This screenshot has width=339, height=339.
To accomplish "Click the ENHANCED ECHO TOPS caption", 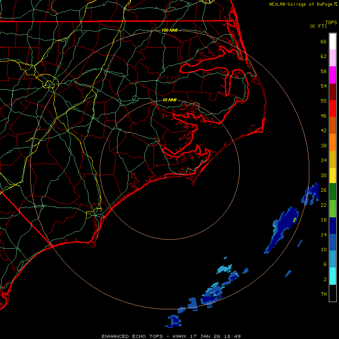I will click(x=132, y=336).
